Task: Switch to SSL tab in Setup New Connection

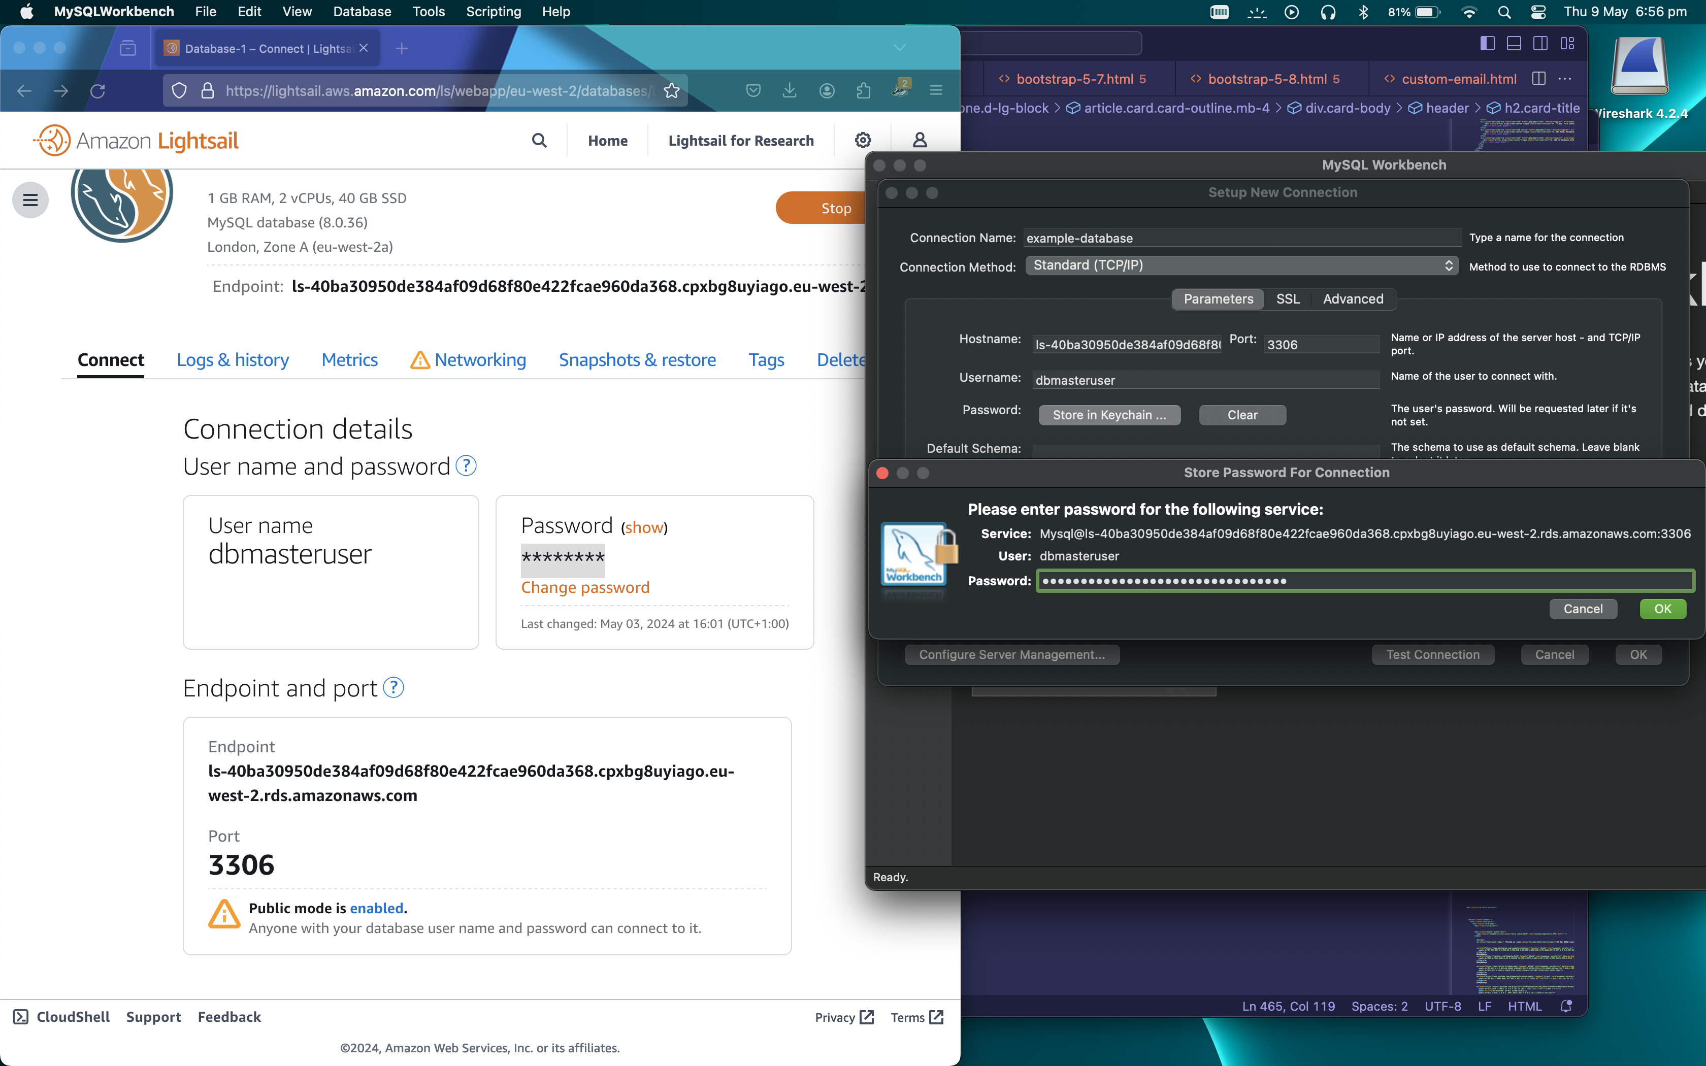Action: click(1287, 299)
